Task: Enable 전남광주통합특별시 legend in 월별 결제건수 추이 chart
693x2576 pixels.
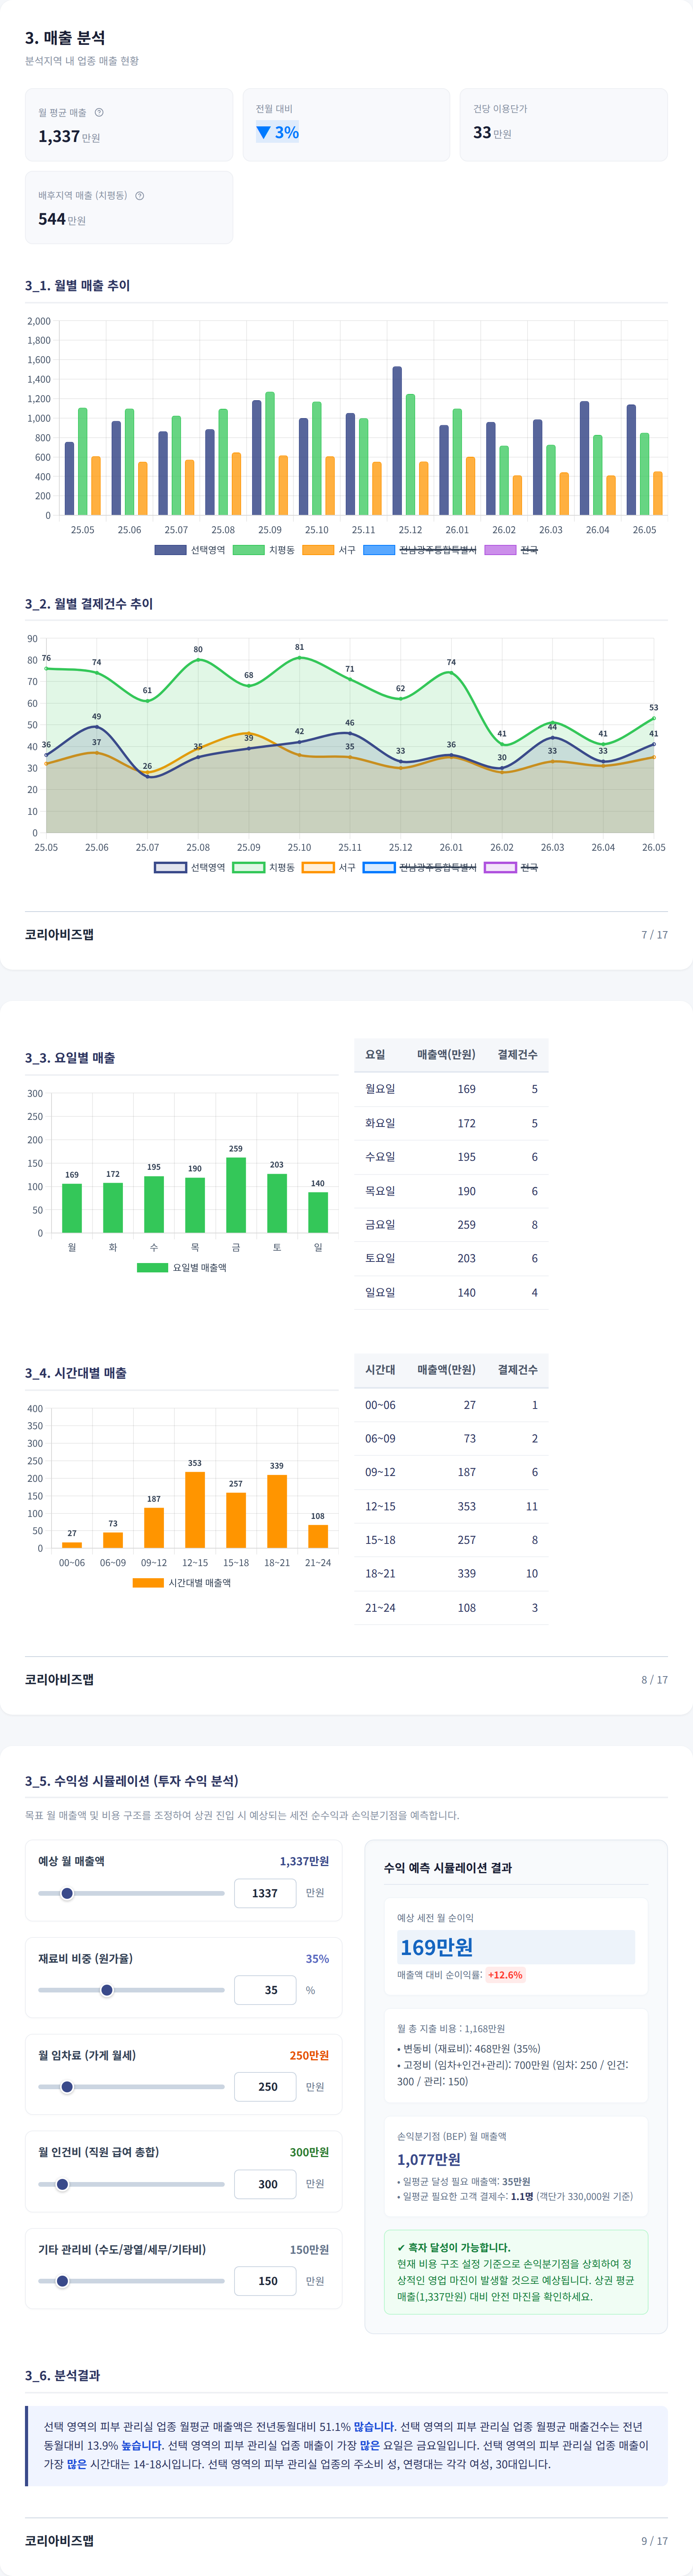Action: pyautogui.click(x=420, y=867)
